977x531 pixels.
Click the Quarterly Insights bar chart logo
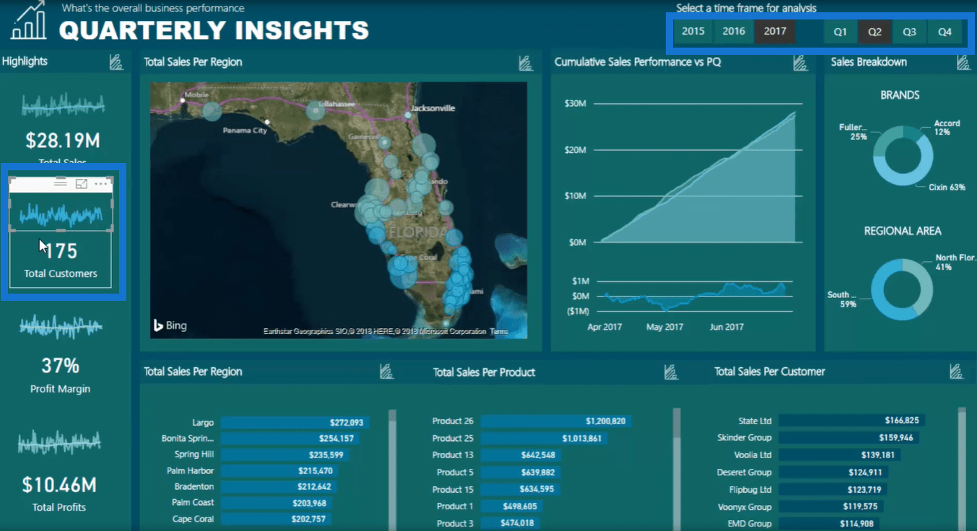tap(29, 20)
